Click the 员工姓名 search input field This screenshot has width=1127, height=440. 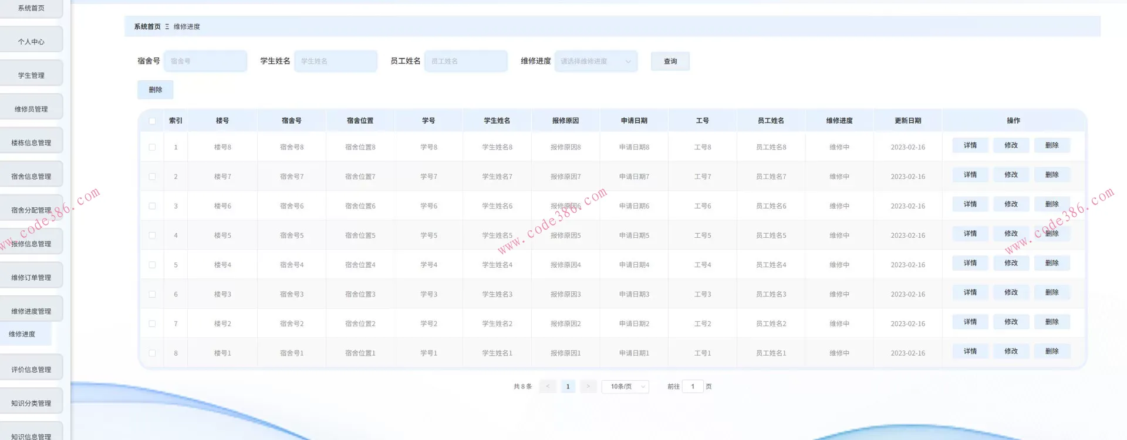(x=465, y=62)
